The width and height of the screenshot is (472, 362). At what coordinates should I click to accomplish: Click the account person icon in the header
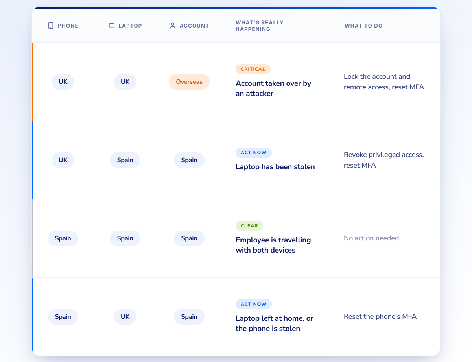pos(172,26)
